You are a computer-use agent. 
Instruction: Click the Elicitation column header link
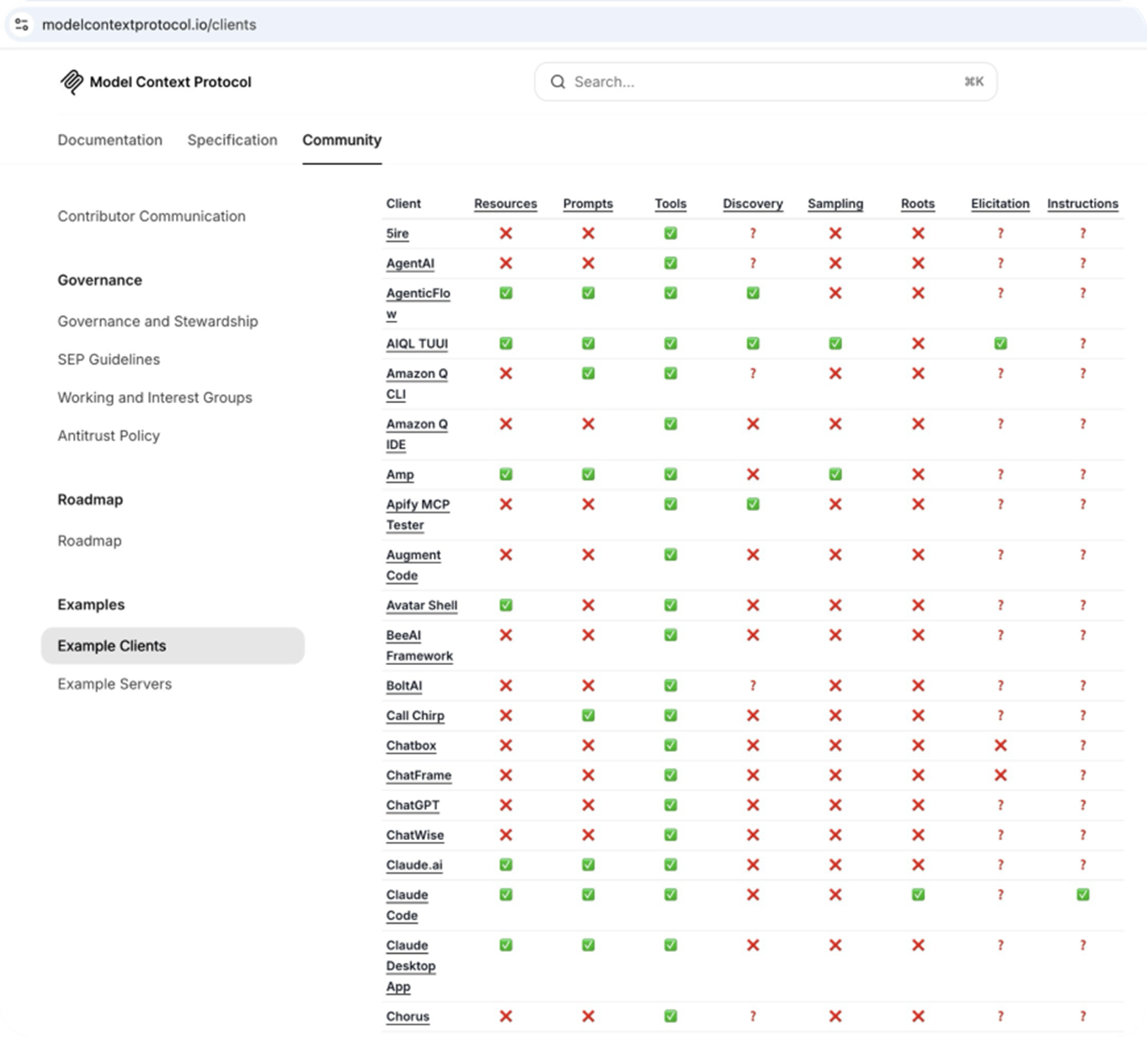(1000, 204)
